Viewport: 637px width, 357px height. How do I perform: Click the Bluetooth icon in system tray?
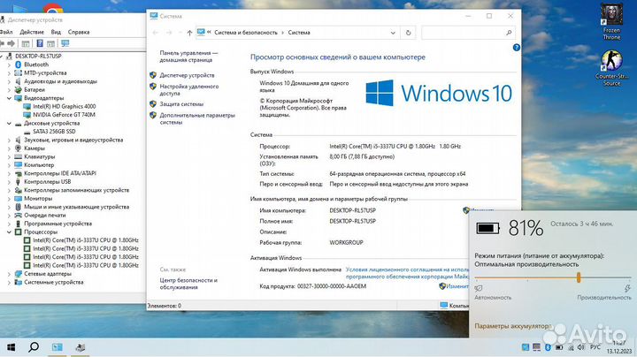548,347
